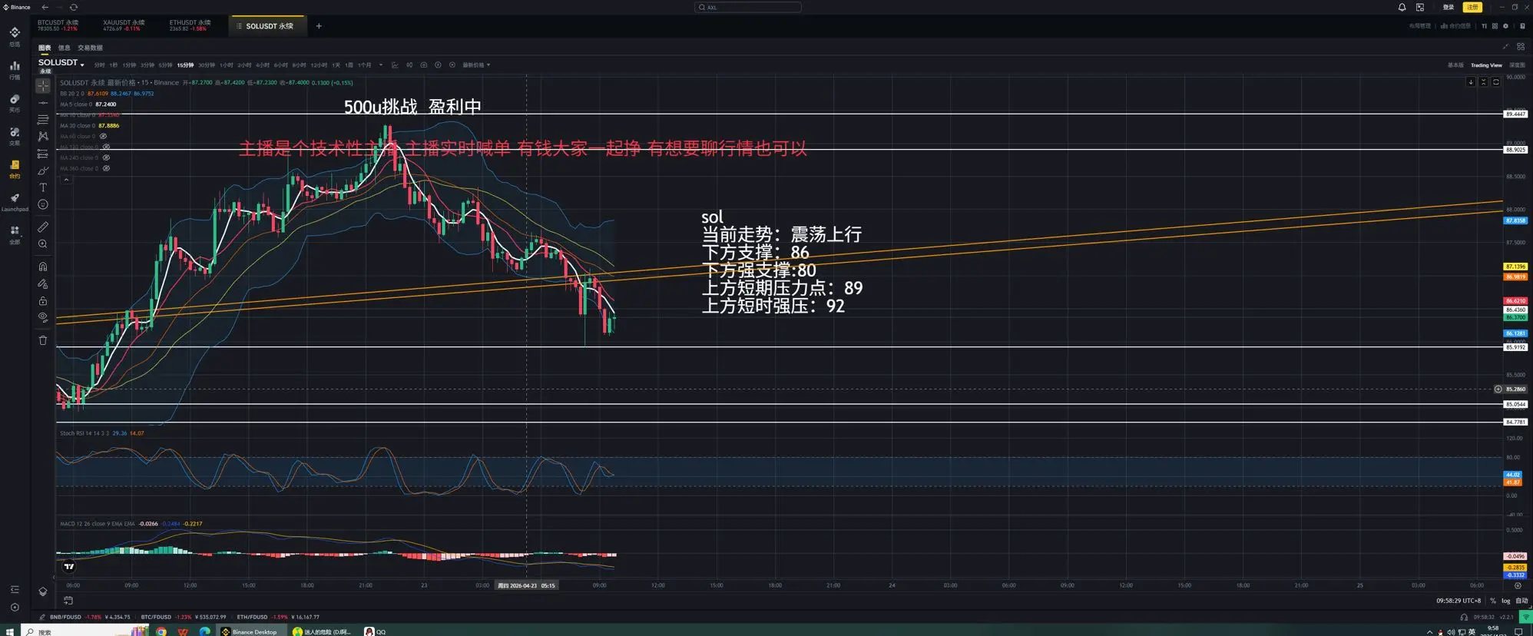Take a chart snapshot with camera icon
1533x636 pixels.
point(423,65)
